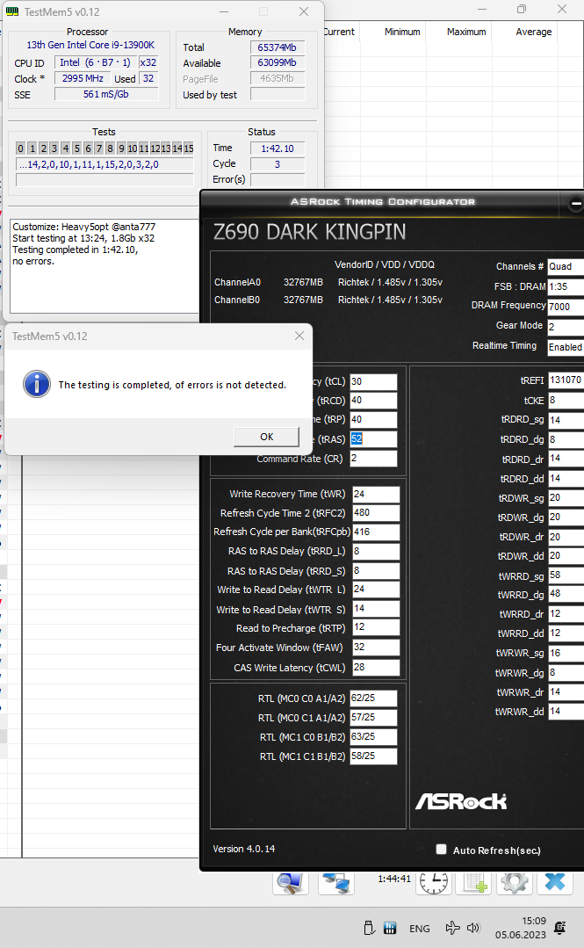Click test number 15 box in Tests
Image resolution: width=584 pixels, height=948 pixels.
click(x=189, y=148)
